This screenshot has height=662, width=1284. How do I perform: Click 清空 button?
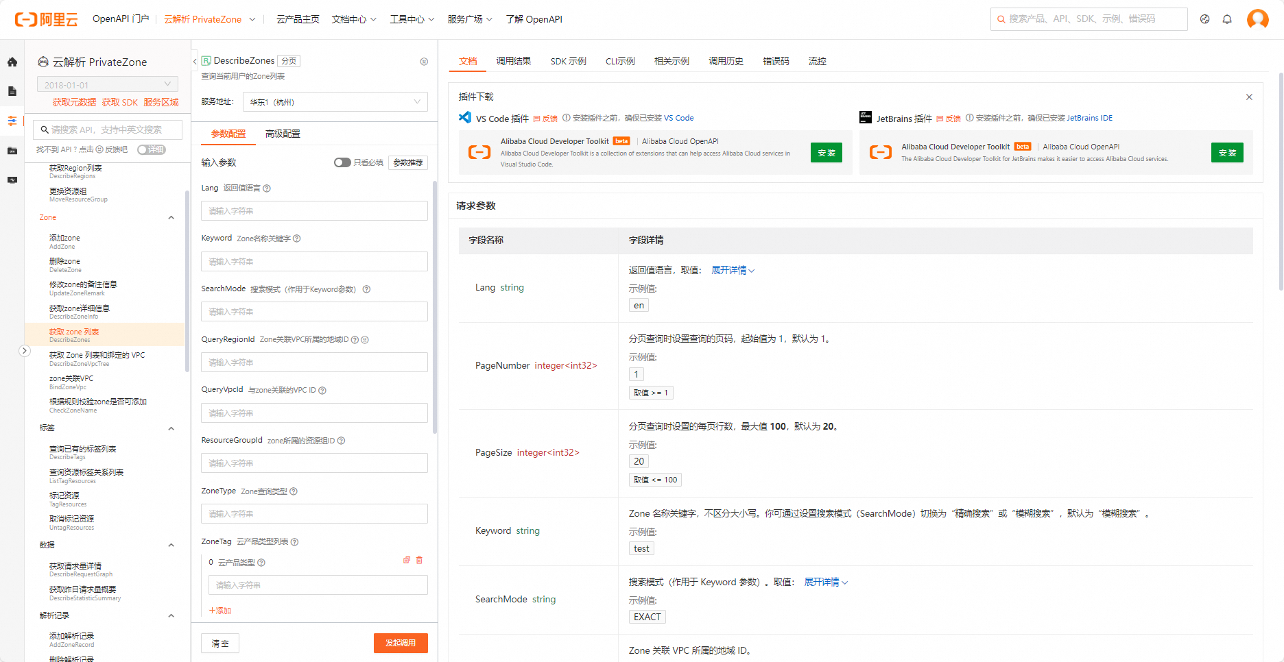pyautogui.click(x=220, y=643)
